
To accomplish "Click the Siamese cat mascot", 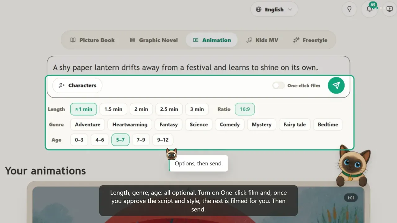I will pyautogui.click(x=352, y=165).
